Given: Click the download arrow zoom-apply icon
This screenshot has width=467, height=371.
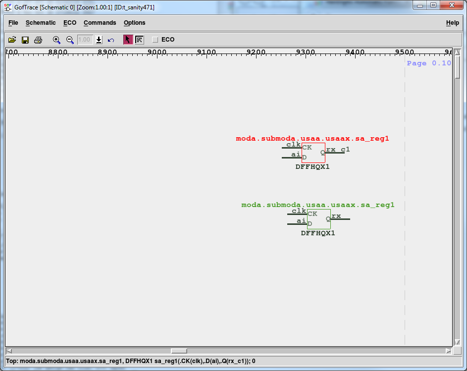Looking at the screenshot, I should click(x=99, y=40).
